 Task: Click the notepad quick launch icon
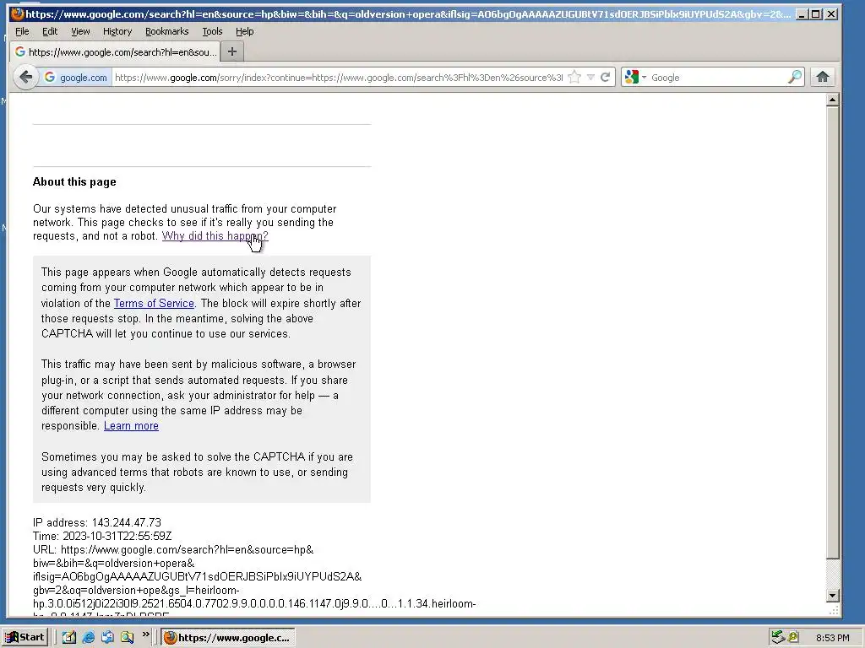[69, 637]
